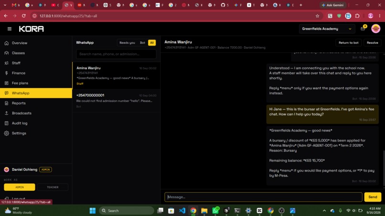Open the Finance section
The height and width of the screenshot is (216, 385).
click(36, 73)
